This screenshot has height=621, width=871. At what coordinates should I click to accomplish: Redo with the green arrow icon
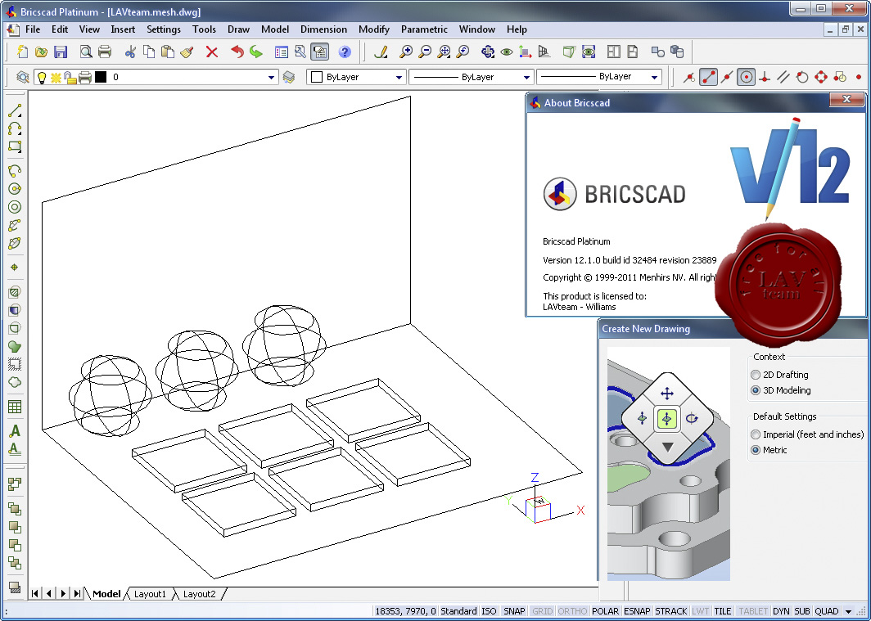pos(256,52)
